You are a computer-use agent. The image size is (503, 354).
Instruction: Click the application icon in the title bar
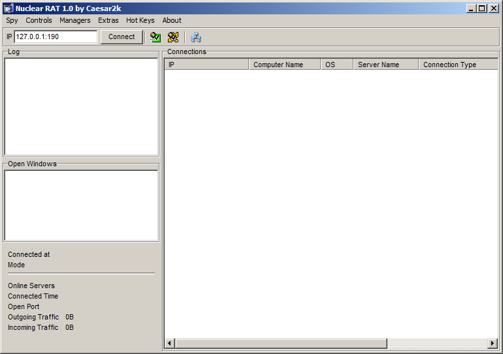8,8
